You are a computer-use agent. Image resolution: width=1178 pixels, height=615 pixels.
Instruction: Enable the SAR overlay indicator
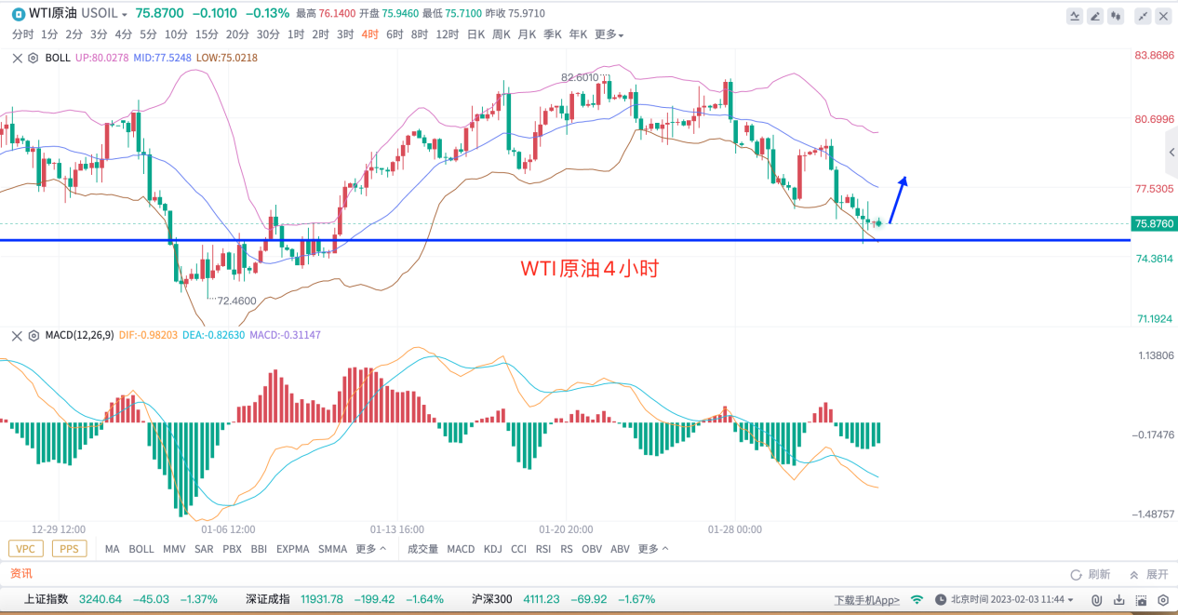click(204, 549)
